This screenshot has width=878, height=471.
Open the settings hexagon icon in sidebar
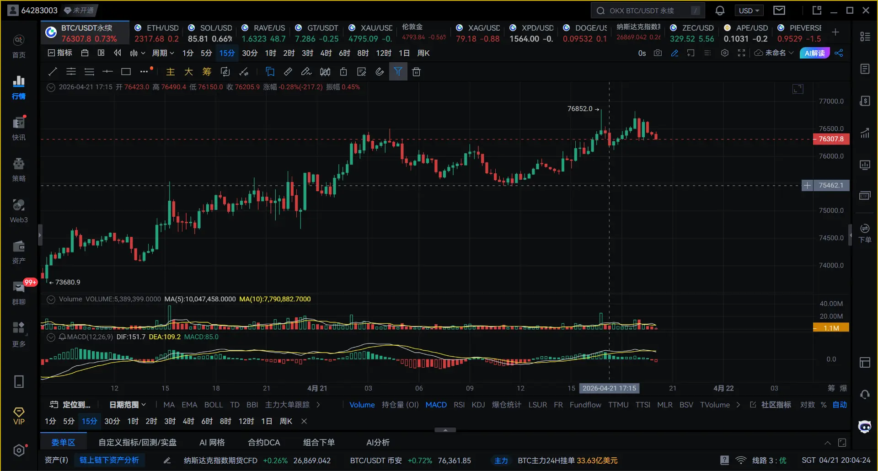click(x=19, y=450)
